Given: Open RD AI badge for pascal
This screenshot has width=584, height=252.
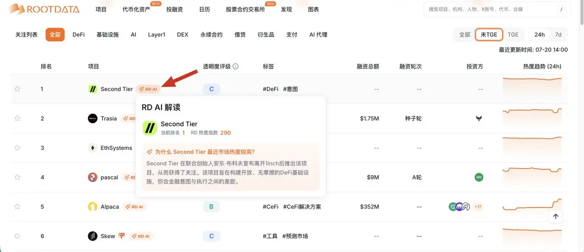Looking at the screenshot, I should [129, 177].
